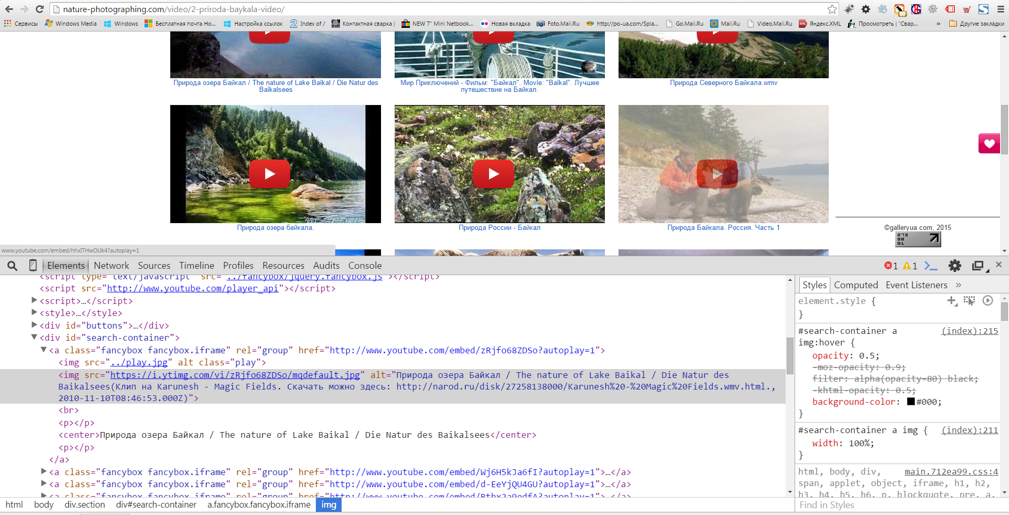Open the DevTools search magnifier
This screenshot has height=515, width=1009.
tap(12, 266)
